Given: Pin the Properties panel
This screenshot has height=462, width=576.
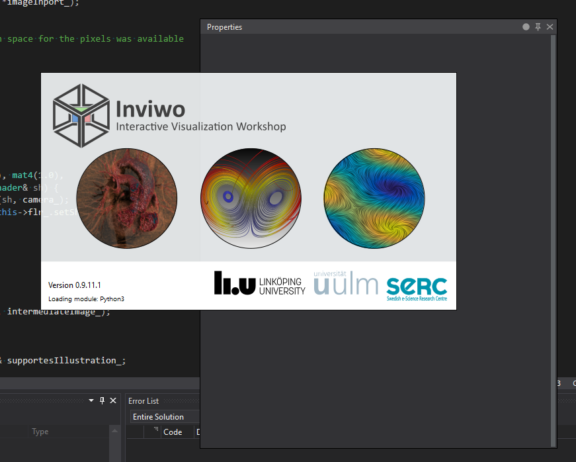Looking at the screenshot, I should point(538,27).
